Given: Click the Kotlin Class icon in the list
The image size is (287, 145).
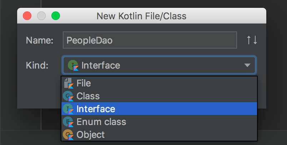Looking at the screenshot, I should (x=68, y=96).
